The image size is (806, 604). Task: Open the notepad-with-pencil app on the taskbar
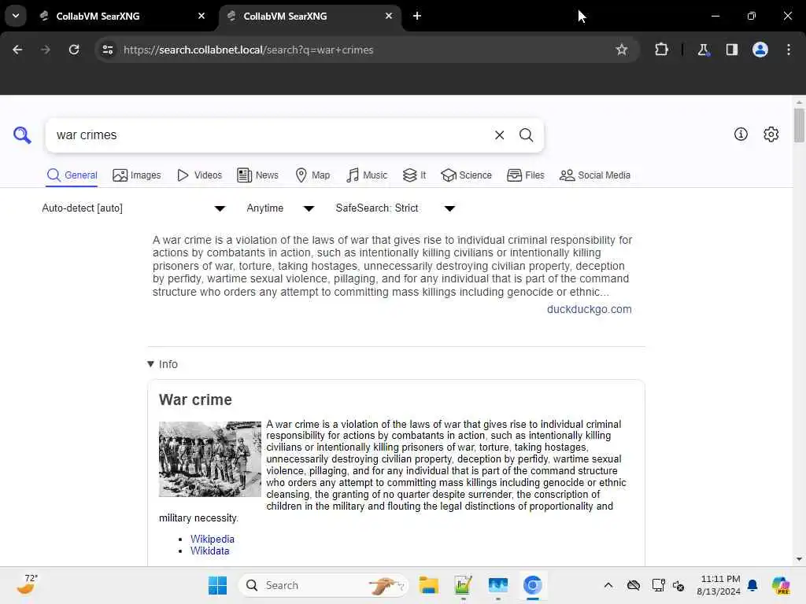pyautogui.click(x=463, y=585)
